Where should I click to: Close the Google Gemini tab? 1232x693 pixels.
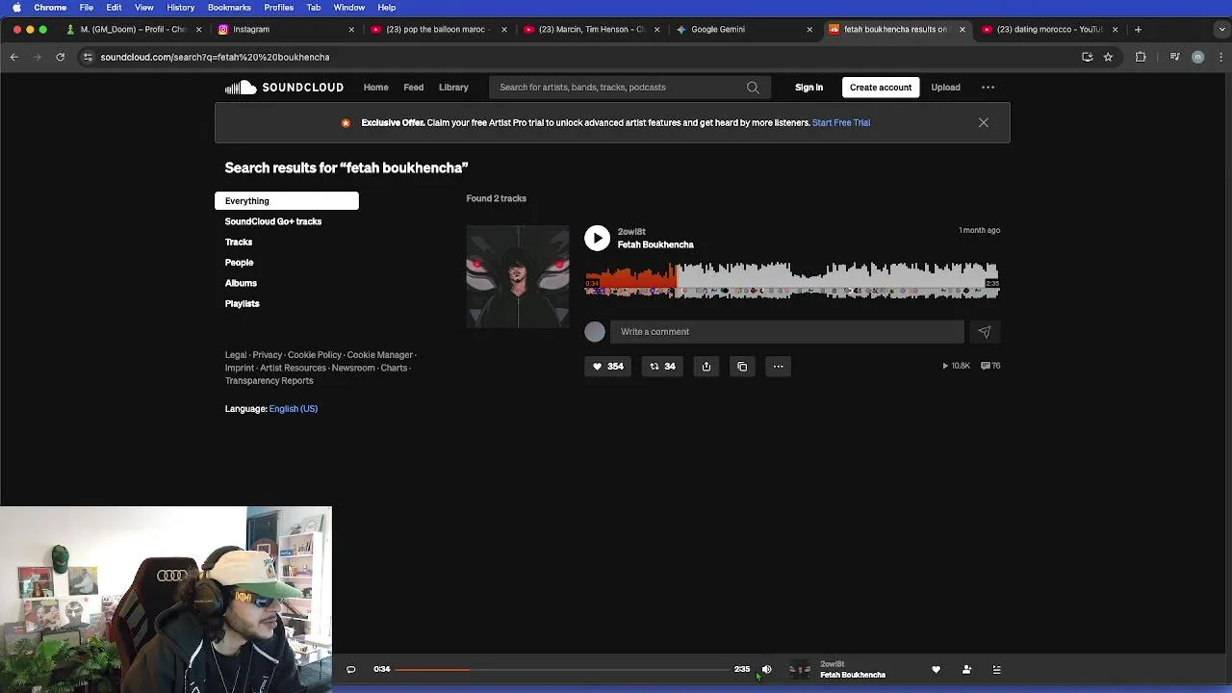(809, 30)
